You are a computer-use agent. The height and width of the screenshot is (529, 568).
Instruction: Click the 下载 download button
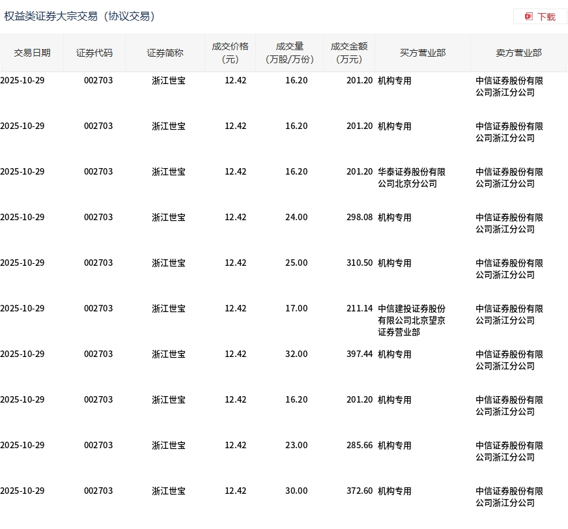tap(540, 17)
